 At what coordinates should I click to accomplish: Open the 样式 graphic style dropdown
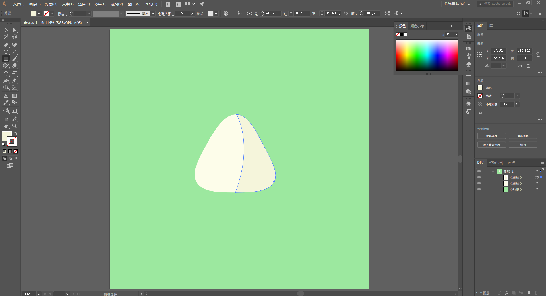(x=216, y=13)
